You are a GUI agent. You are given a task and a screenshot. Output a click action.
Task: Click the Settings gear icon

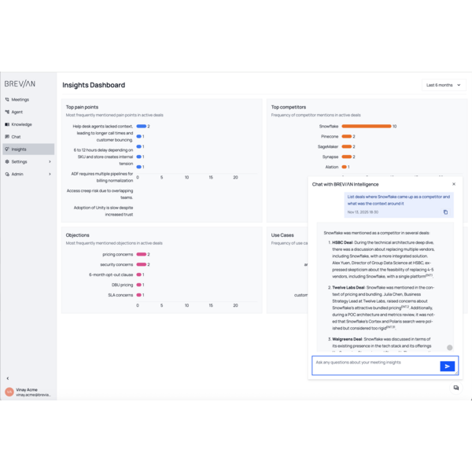click(x=7, y=161)
